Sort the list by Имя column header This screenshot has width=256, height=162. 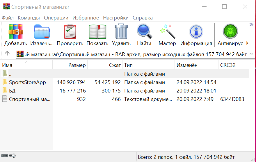[x=26, y=65]
